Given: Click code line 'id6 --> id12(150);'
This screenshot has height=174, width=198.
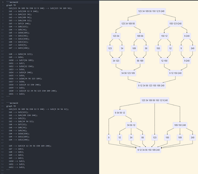Looking at the screenshot, I should (19, 39).
